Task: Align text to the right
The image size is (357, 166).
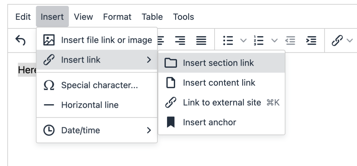Action: [x=180, y=40]
